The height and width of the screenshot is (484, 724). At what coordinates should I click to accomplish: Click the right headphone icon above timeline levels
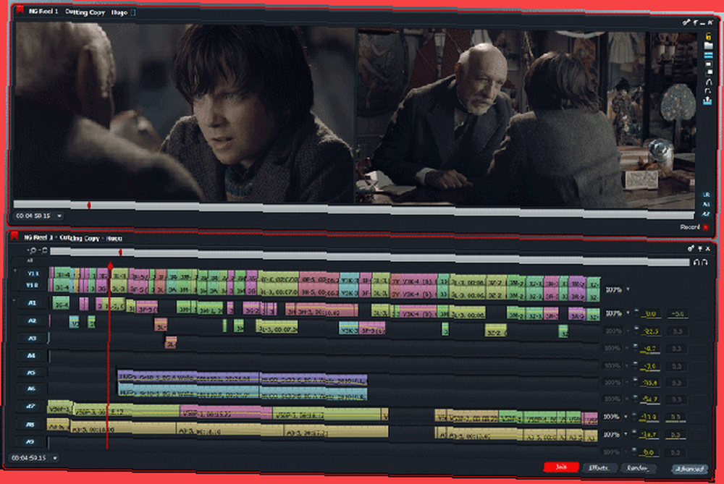coord(704,263)
